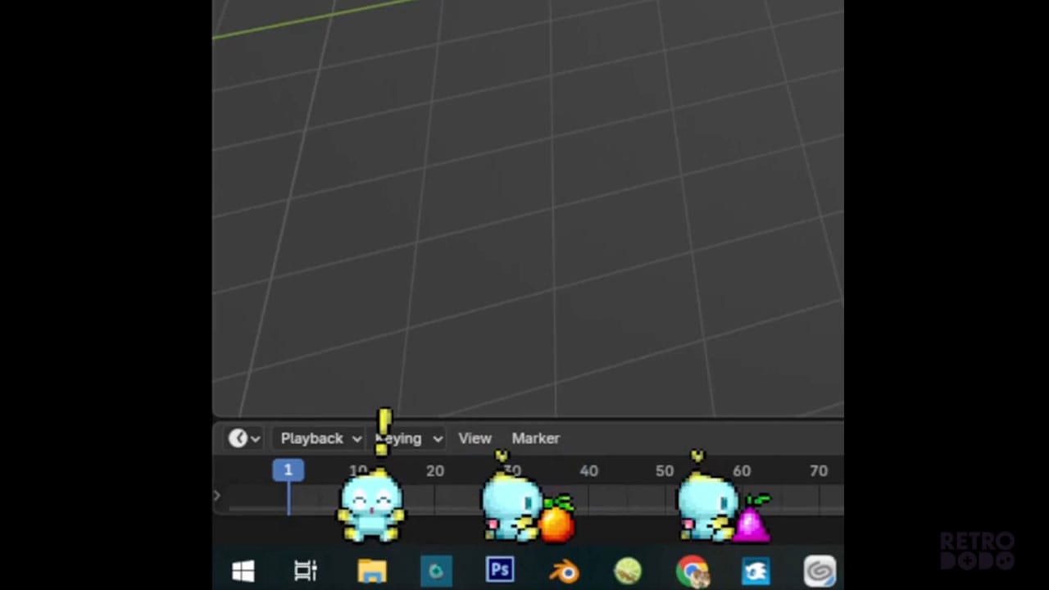The width and height of the screenshot is (1049, 590).
Task: Click the Blender icon on the taskbar
Action: tap(565, 570)
